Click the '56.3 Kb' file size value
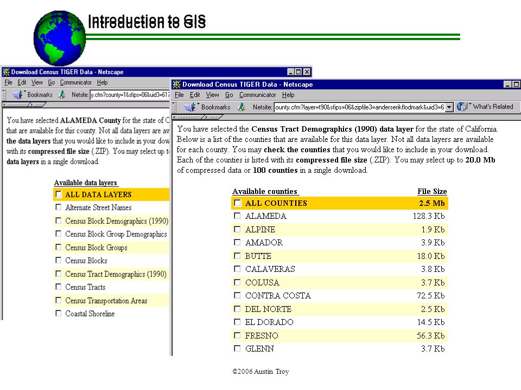The height and width of the screenshot is (390, 521). (430, 336)
